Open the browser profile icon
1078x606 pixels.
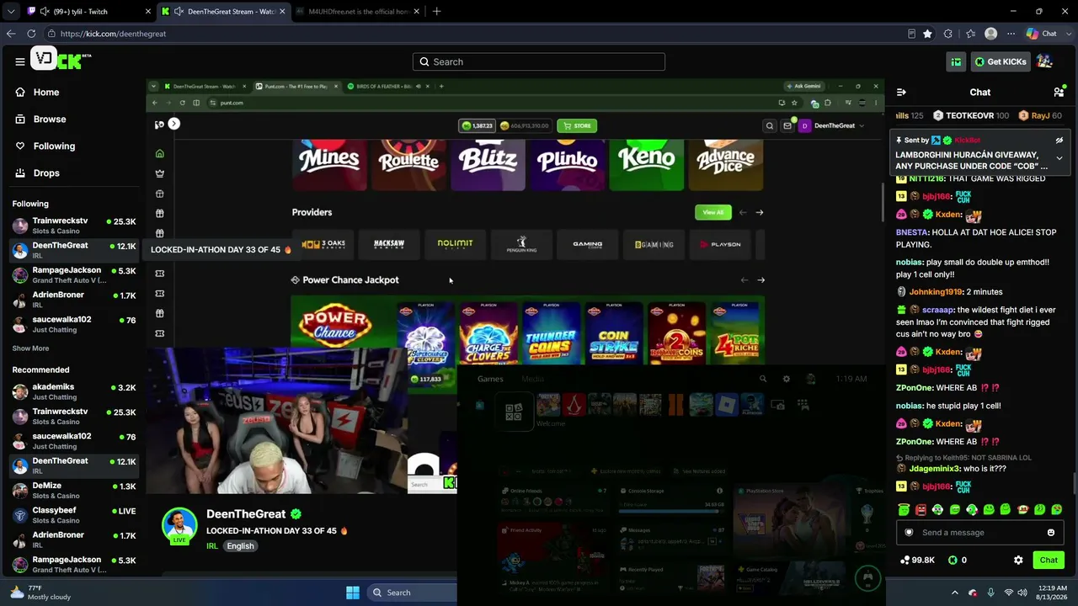click(x=991, y=34)
